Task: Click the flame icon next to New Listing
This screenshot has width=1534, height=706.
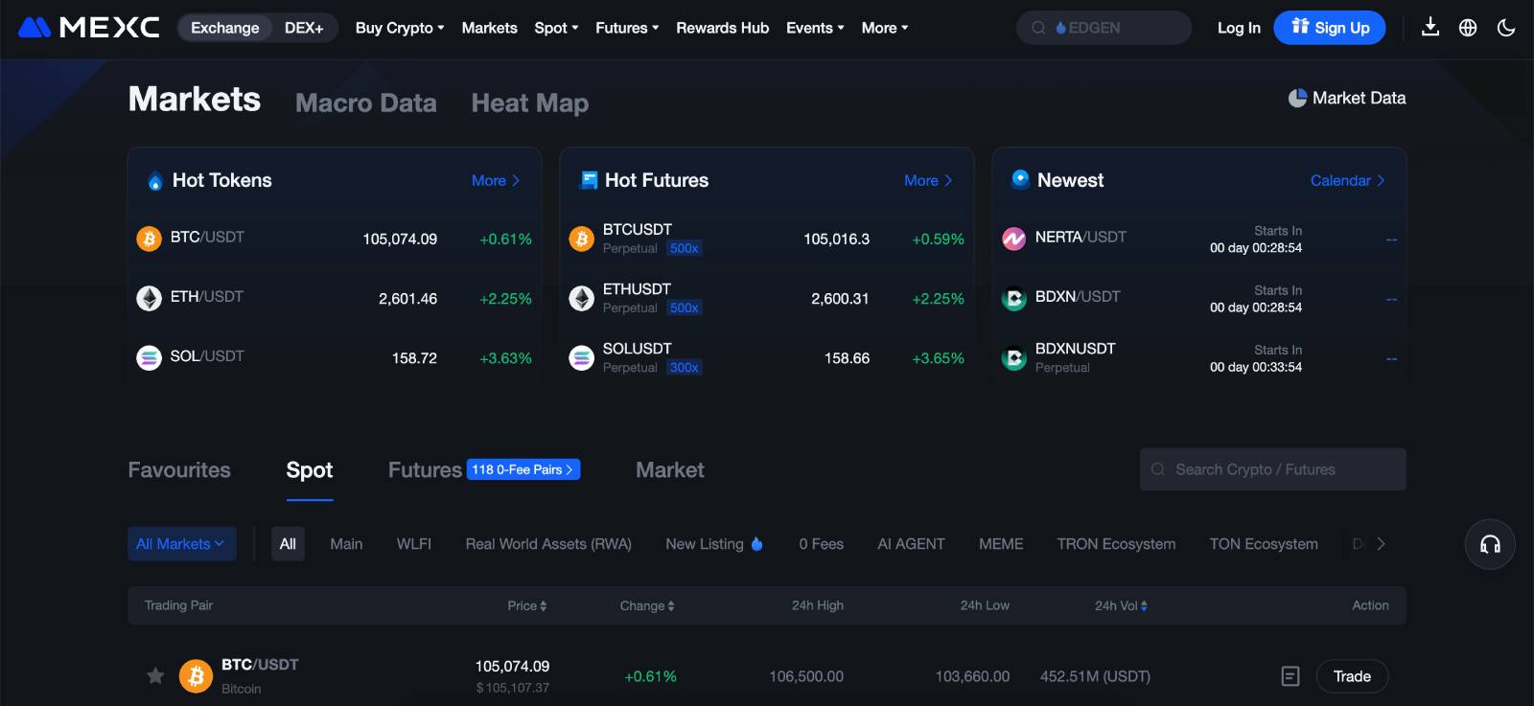Action: click(x=756, y=543)
